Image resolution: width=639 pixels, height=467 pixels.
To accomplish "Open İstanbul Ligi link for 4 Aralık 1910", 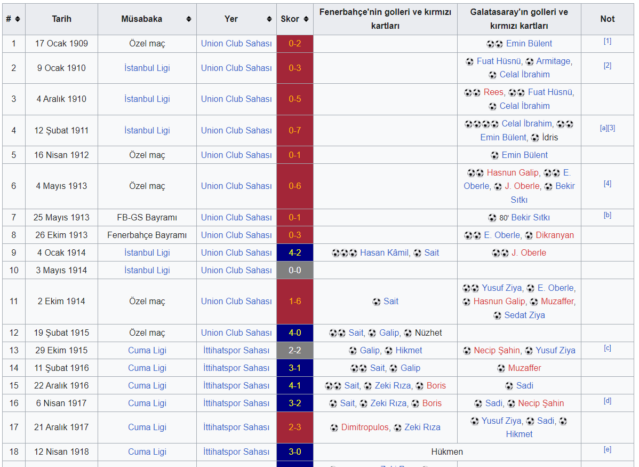I will pos(147,99).
